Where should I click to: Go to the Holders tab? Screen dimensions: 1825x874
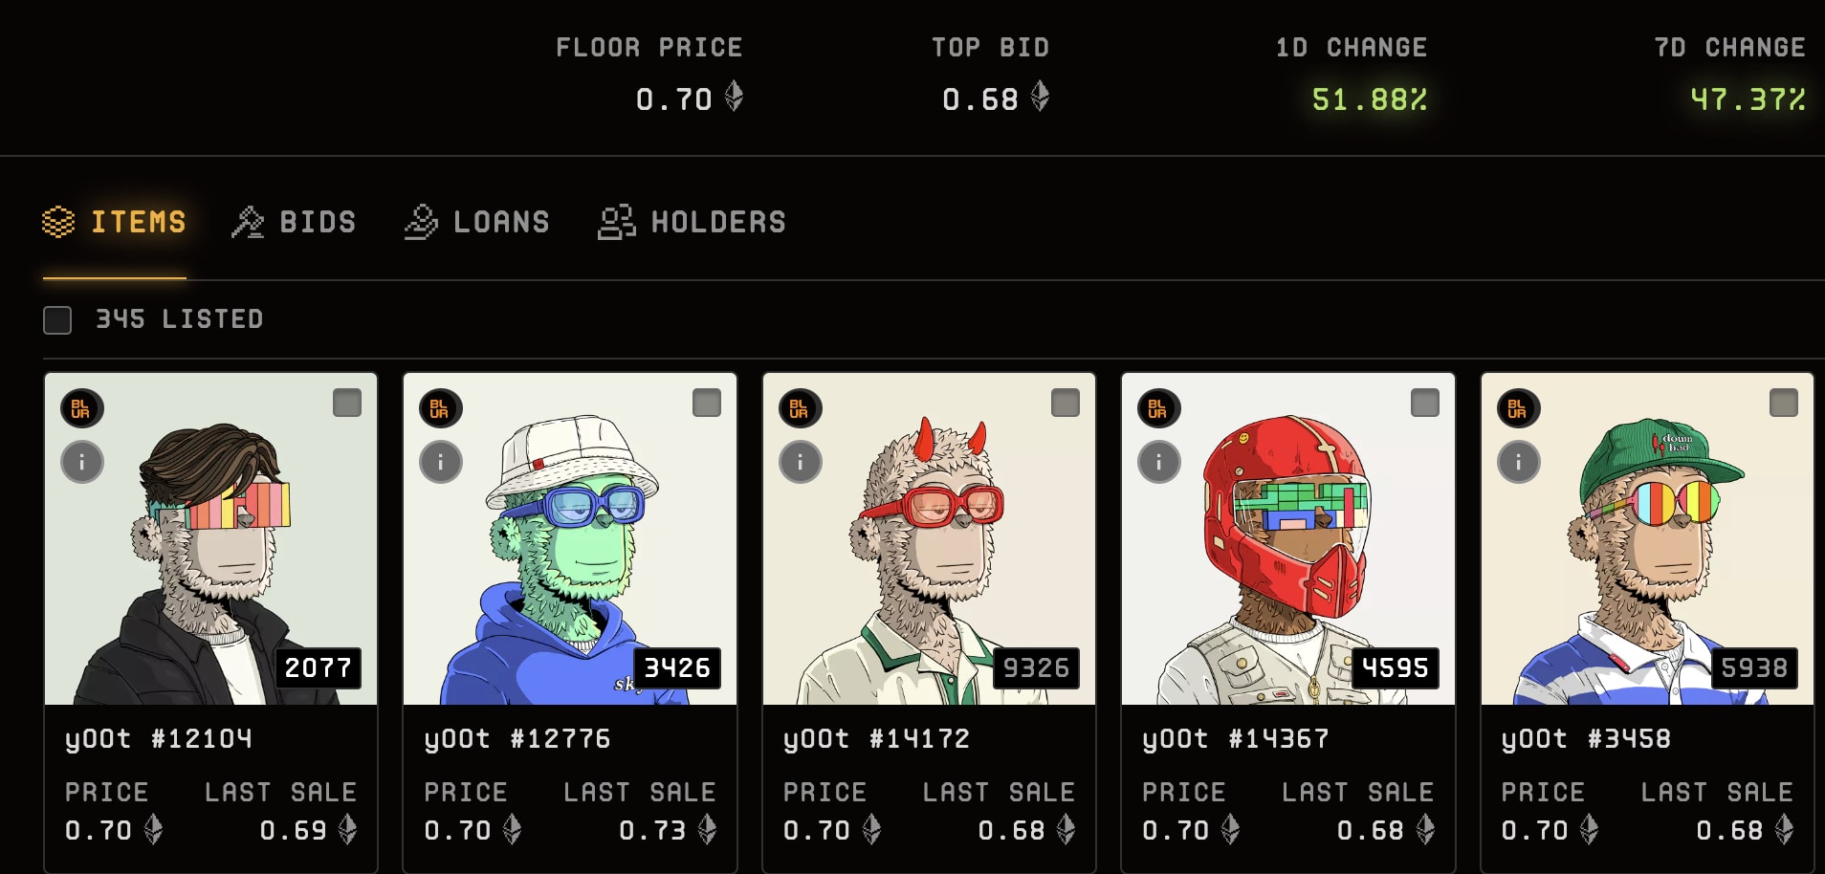[x=692, y=222]
